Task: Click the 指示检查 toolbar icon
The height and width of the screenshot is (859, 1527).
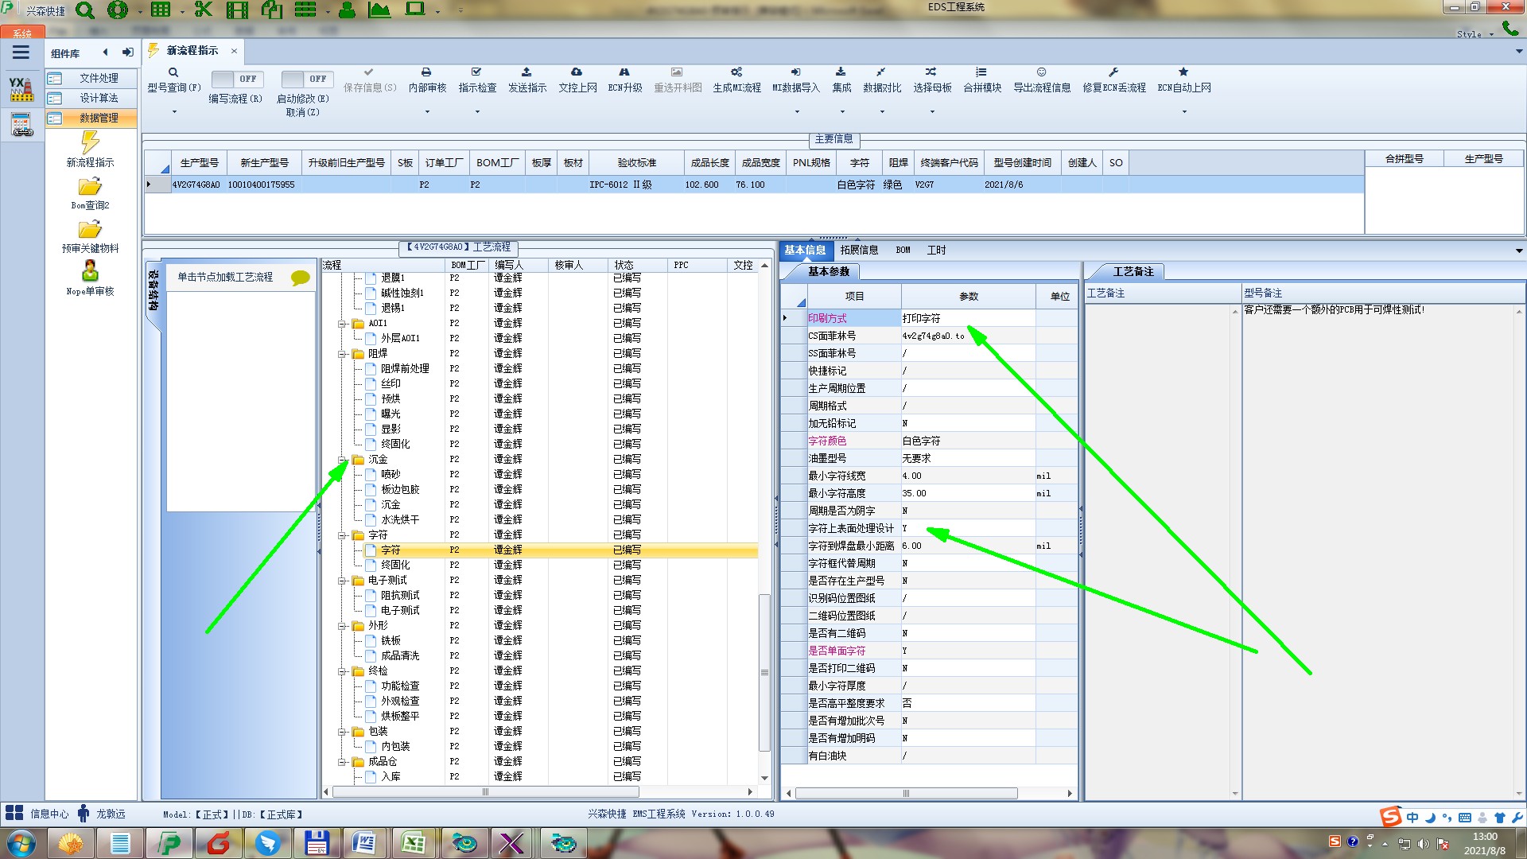Action: 476,72
